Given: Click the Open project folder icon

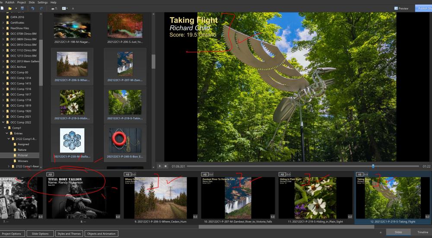Looking at the screenshot, I should (10, 8).
